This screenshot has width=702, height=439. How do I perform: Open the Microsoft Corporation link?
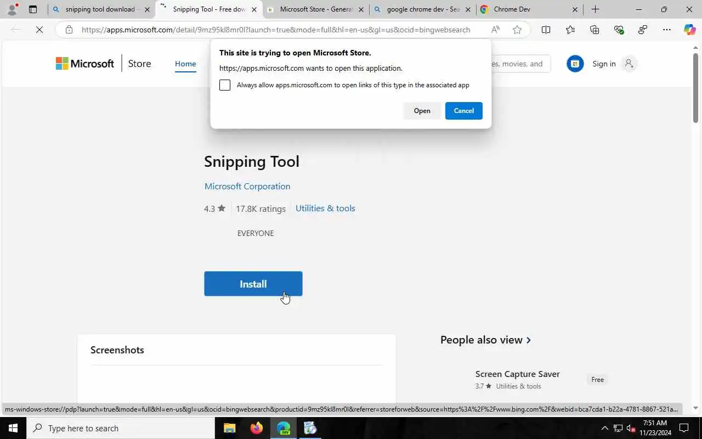click(247, 186)
